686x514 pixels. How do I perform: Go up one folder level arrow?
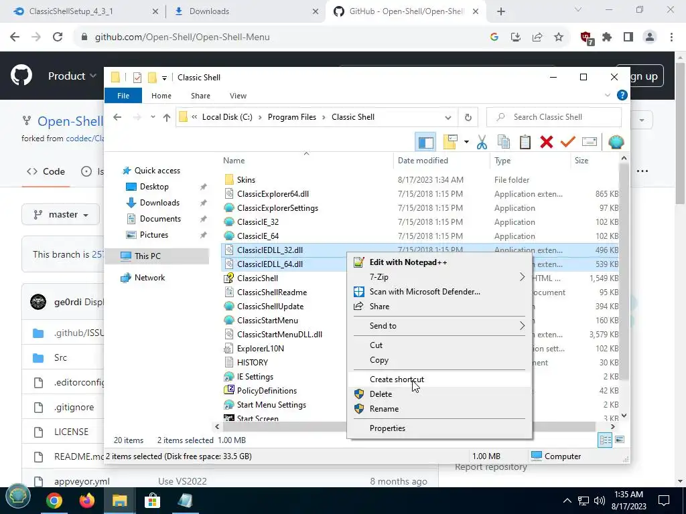coord(167,117)
